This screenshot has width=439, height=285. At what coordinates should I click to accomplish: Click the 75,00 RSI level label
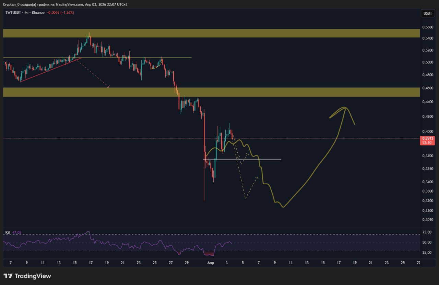click(427, 232)
